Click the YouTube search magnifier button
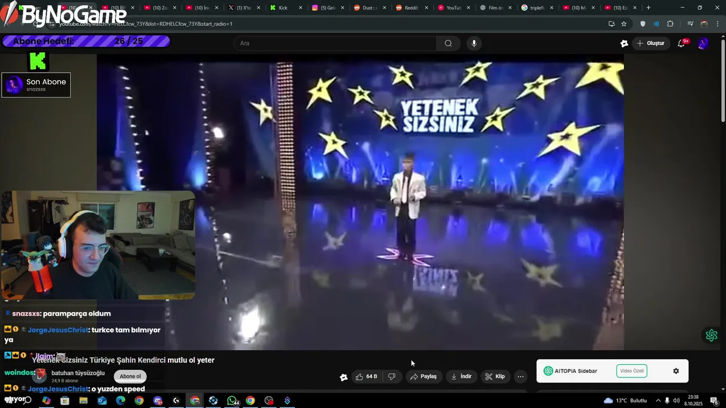 click(448, 43)
